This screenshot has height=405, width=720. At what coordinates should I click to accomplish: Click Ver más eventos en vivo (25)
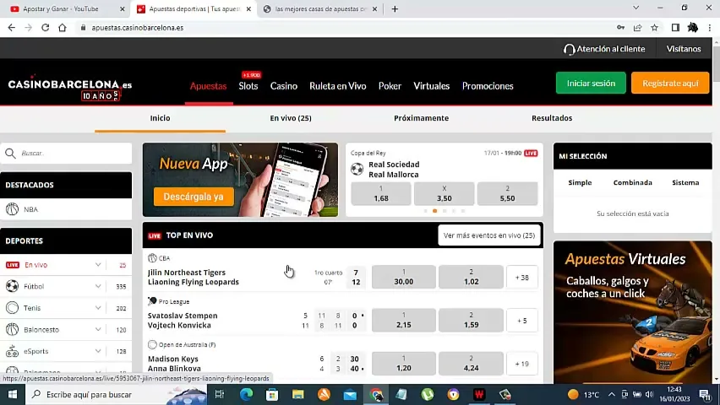coord(489,235)
